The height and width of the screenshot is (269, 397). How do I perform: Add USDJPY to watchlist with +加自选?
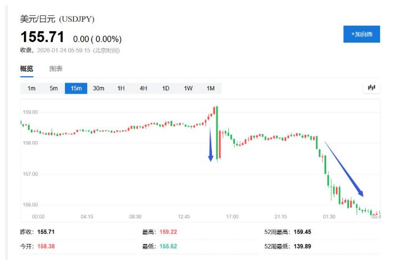361,35
